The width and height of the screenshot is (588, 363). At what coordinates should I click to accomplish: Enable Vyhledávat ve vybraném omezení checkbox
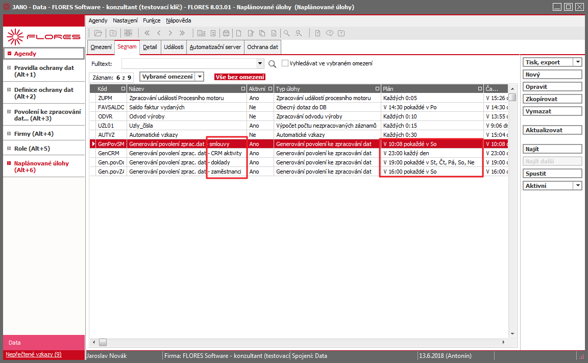click(x=285, y=63)
